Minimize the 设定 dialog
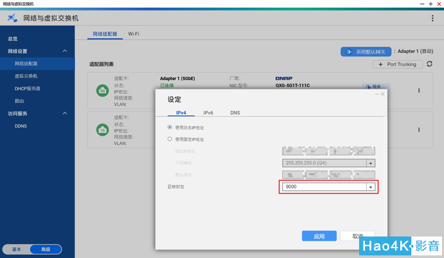The height and width of the screenshot is (258, 444). pos(377,94)
